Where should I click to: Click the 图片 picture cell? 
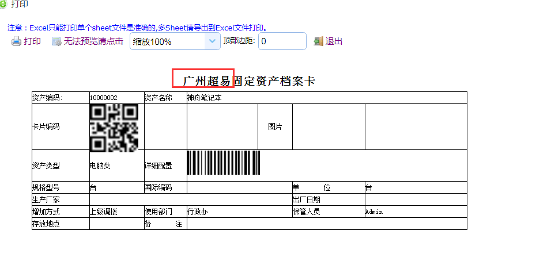275,126
